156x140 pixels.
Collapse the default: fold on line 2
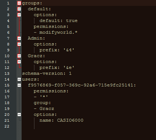(19, 9)
